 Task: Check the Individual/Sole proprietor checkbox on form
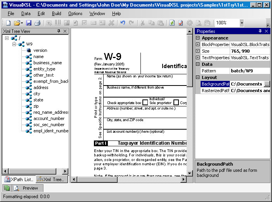click(145, 103)
